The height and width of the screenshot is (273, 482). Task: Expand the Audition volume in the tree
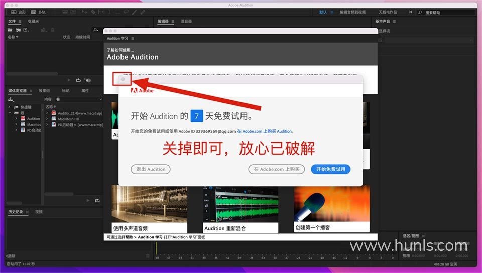tap(16, 118)
